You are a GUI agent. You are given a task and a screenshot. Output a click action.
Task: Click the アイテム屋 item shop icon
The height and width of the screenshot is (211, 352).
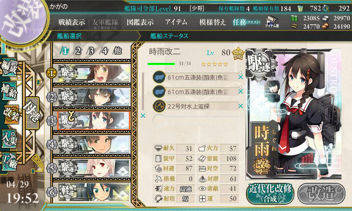272,22
